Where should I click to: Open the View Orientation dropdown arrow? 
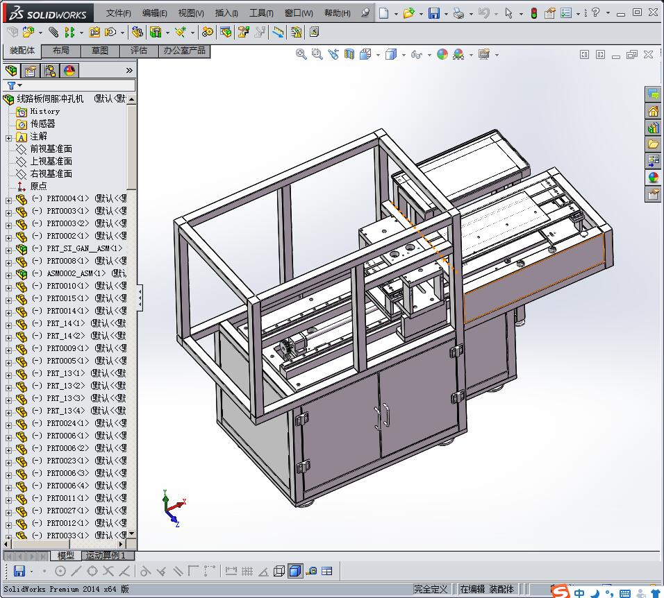tap(378, 55)
